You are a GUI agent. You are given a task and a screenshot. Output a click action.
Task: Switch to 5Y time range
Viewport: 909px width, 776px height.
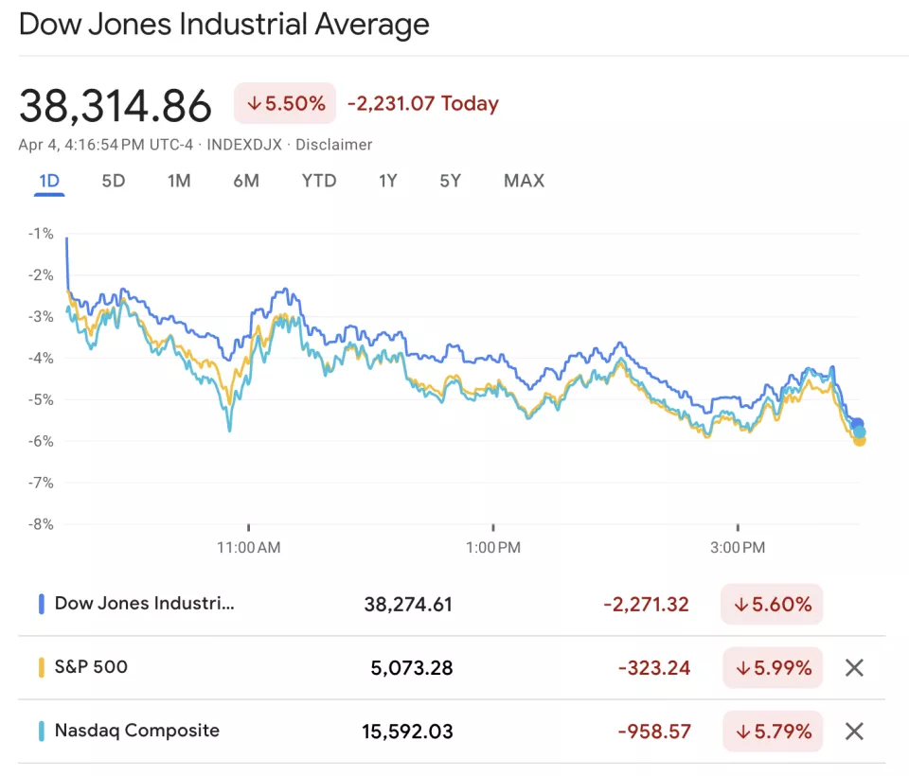click(x=451, y=181)
